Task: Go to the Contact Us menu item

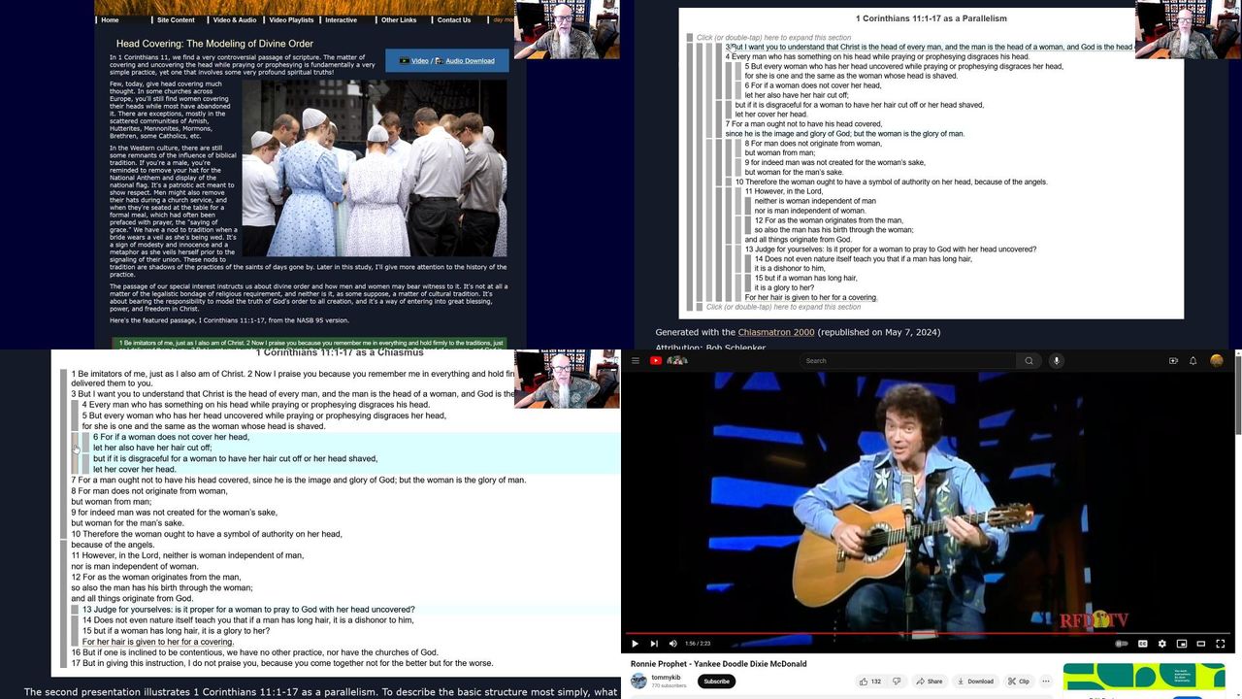Action: (453, 19)
